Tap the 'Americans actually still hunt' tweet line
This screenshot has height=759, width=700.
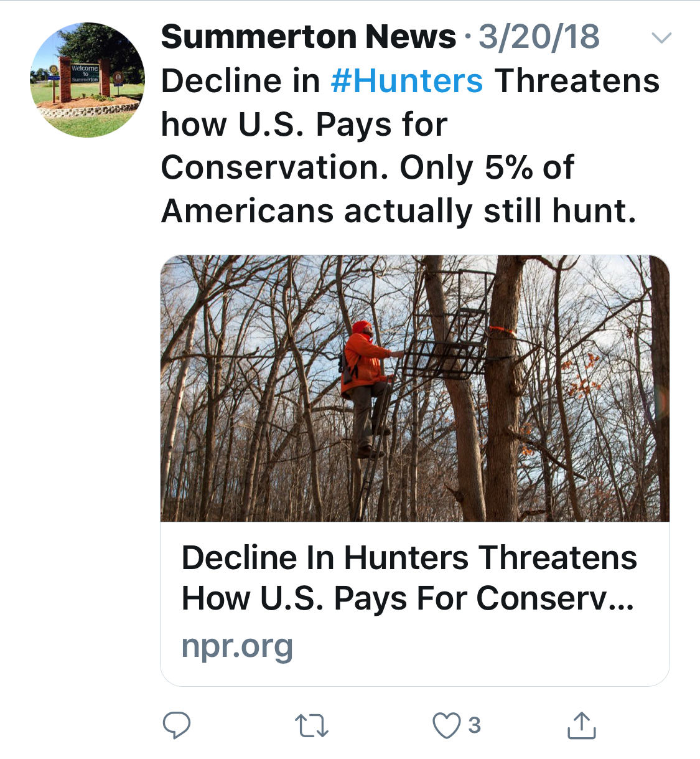coord(398,211)
